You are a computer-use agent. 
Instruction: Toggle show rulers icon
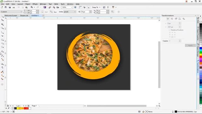click(x=80, y=7)
